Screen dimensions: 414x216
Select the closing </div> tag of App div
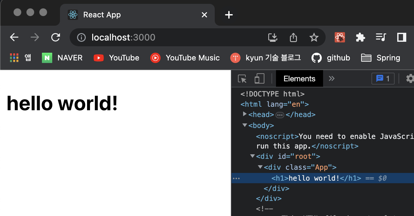tap(277, 188)
